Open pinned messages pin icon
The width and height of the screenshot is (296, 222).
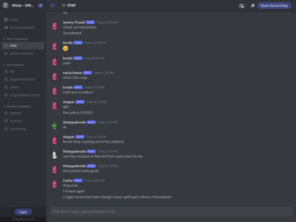click(253, 5)
